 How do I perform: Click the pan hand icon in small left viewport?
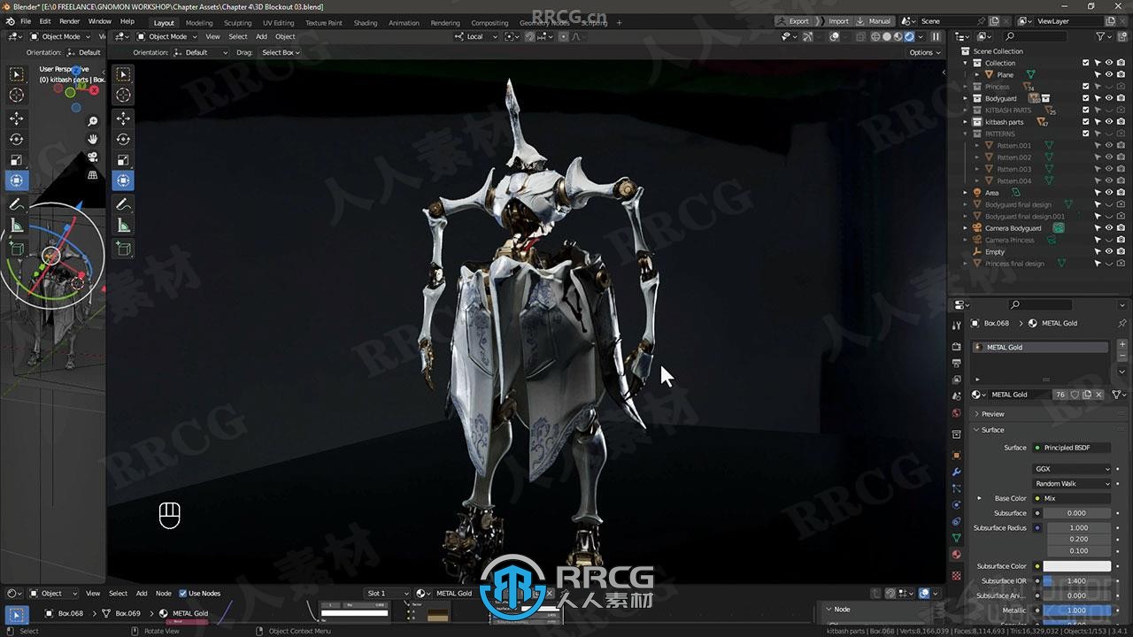tap(92, 139)
